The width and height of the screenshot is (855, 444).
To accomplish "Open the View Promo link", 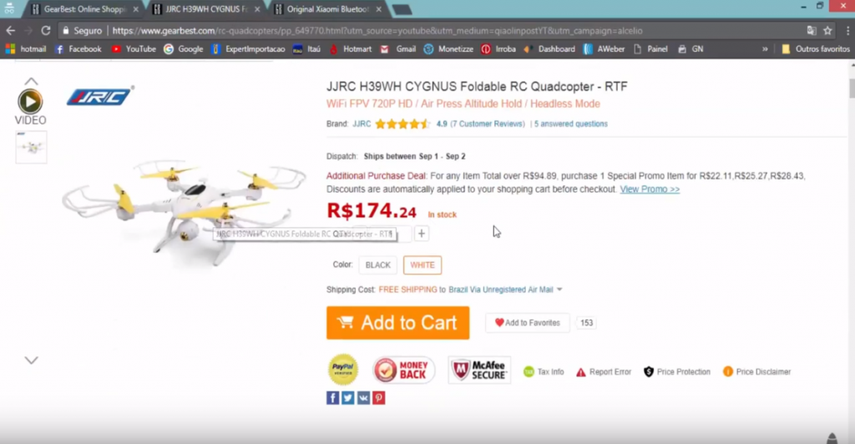I will pyautogui.click(x=650, y=189).
